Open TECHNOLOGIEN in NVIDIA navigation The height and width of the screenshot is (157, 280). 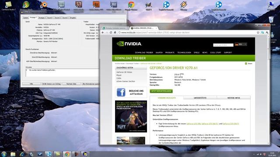tap(184, 52)
